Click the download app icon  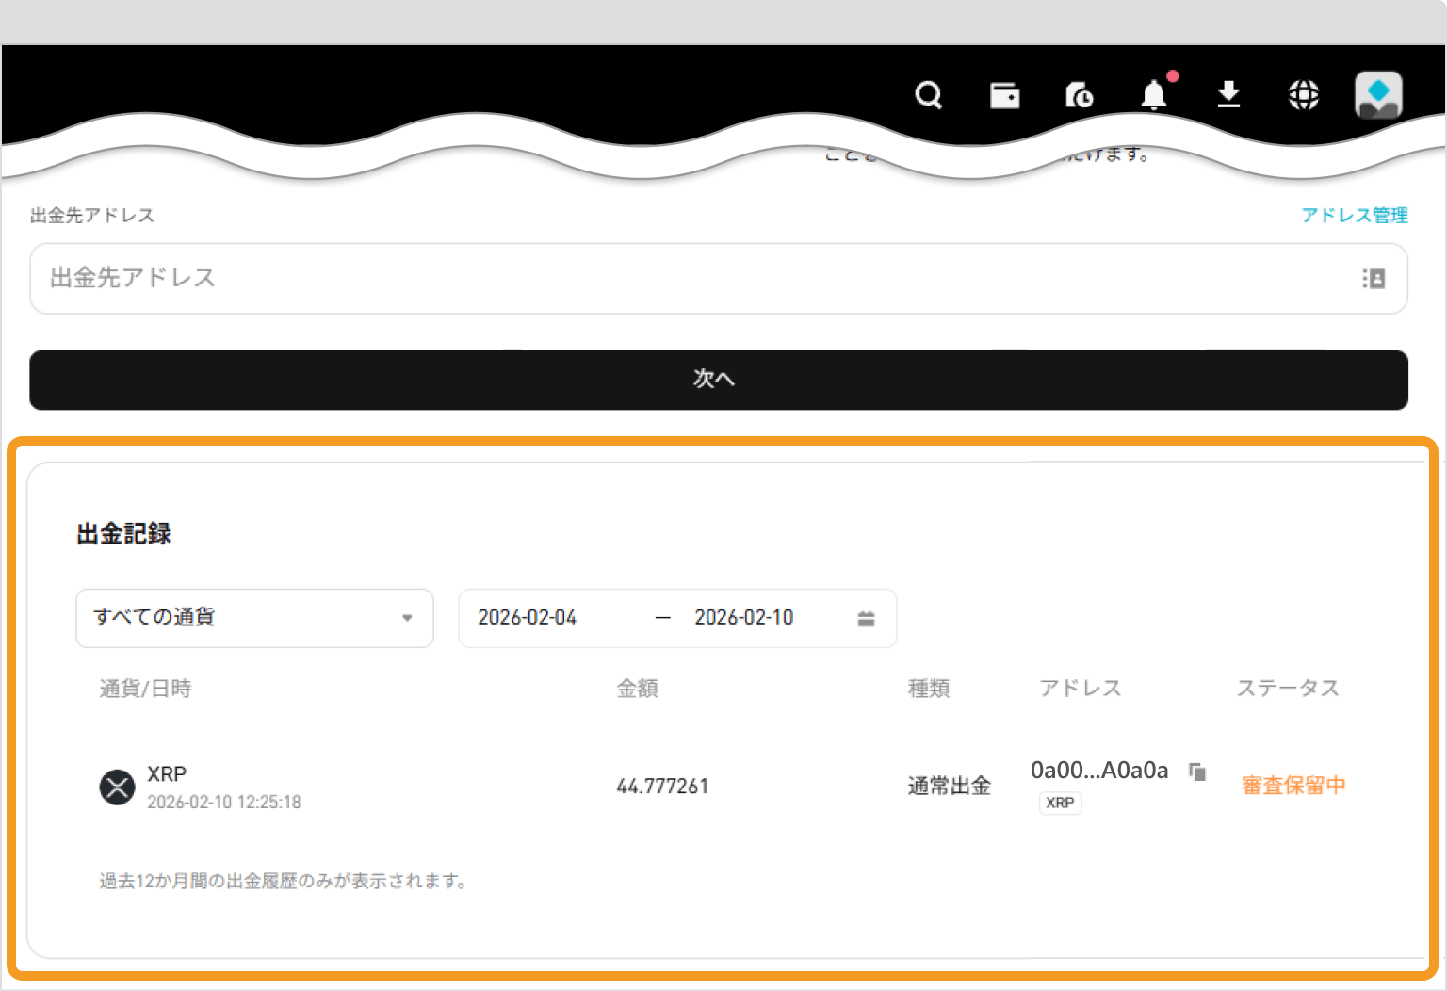[x=1228, y=95]
